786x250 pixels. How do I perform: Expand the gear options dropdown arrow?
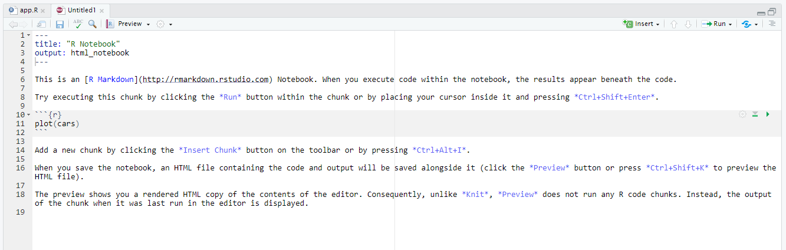point(171,25)
